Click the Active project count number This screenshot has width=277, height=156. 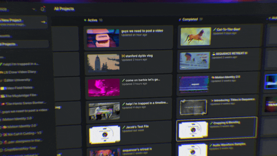(100, 20)
